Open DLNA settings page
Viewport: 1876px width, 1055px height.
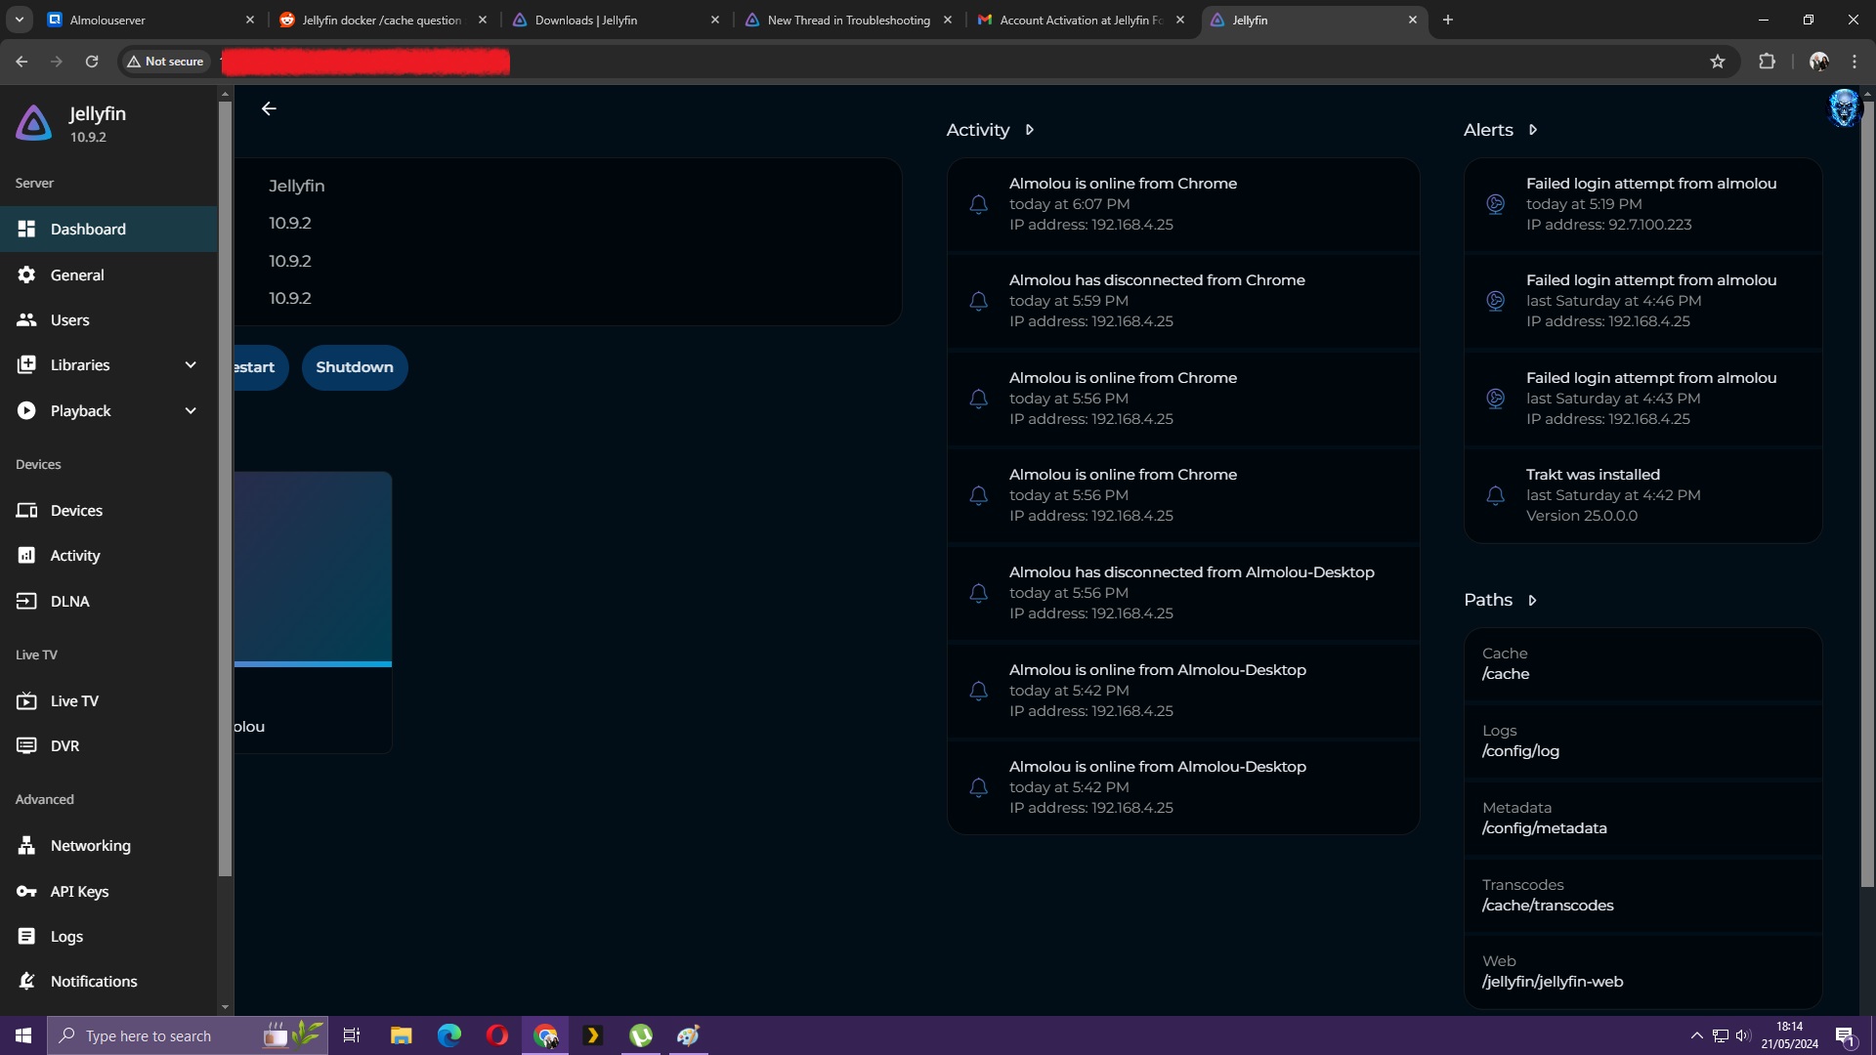coord(69,602)
